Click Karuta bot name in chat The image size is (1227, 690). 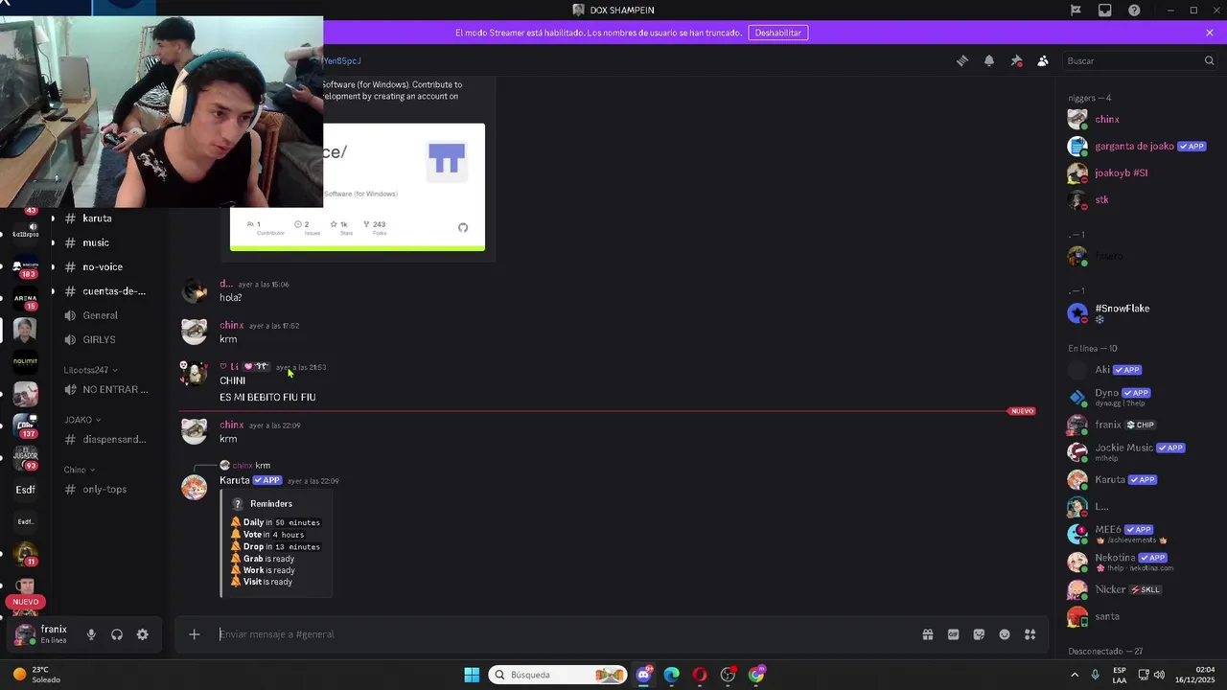(235, 481)
